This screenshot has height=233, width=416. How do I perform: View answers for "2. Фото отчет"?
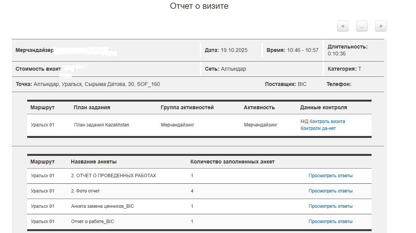tap(330, 191)
